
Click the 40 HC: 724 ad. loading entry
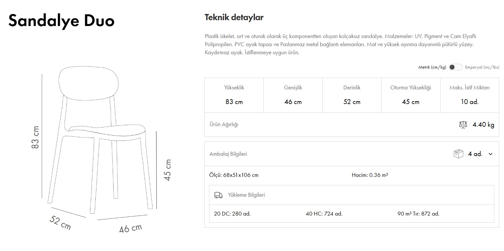click(324, 214)
